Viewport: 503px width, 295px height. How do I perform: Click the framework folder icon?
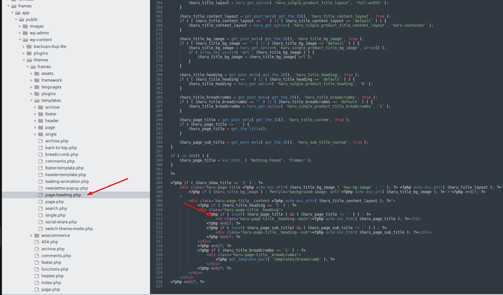coord(37,80)
